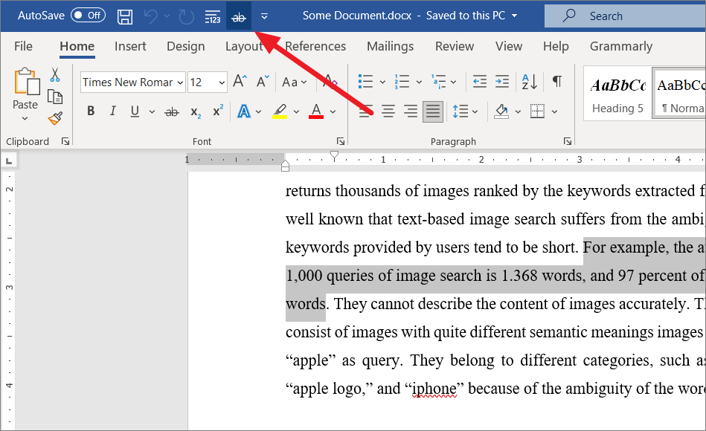Image resolution: width=706 pixels, height=431 pixels.
Task: Open the font size dropdown
Action: pyautogui.click(x=220, y=82)
